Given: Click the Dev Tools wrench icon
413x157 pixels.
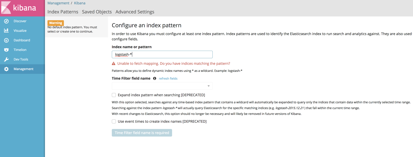Looking at the screenshot, I should (6, 59).
